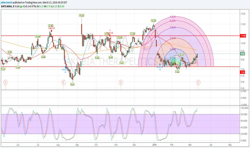Screen dimensions: 250x148
Task: Select the 3.618 Fibonacci arc label
Action: point(173,27)
